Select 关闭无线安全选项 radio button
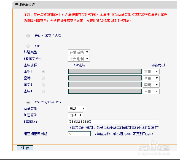This screenshot has width=180, height=160. tap(28, 36)
